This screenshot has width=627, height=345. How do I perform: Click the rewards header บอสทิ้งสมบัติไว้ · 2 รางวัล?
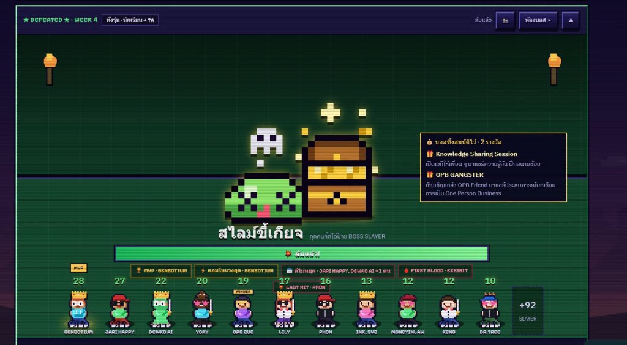(468, 142)
